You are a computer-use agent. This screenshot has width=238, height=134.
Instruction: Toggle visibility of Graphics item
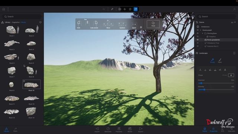point(197,36)
